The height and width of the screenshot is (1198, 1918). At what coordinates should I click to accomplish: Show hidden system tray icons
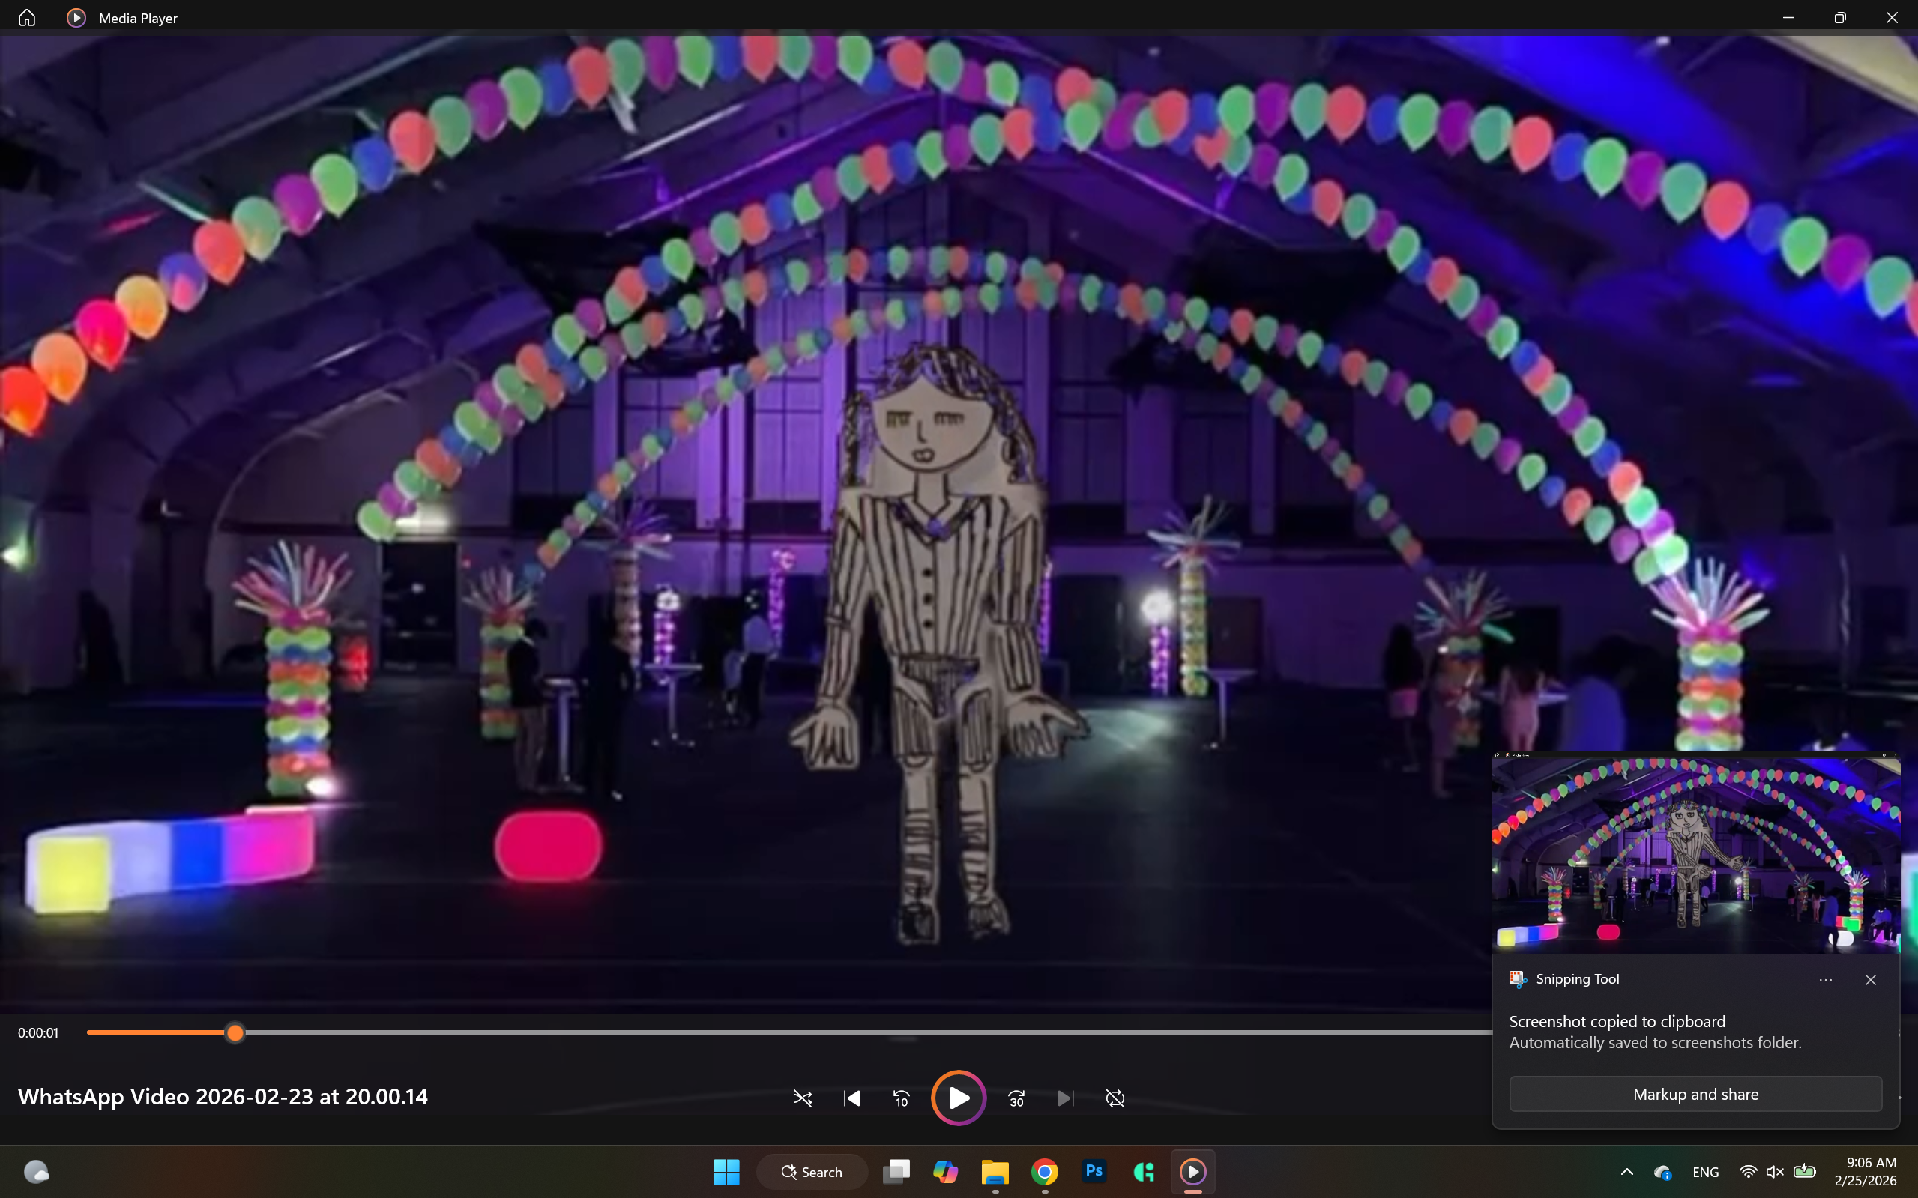[1626, 1172]
